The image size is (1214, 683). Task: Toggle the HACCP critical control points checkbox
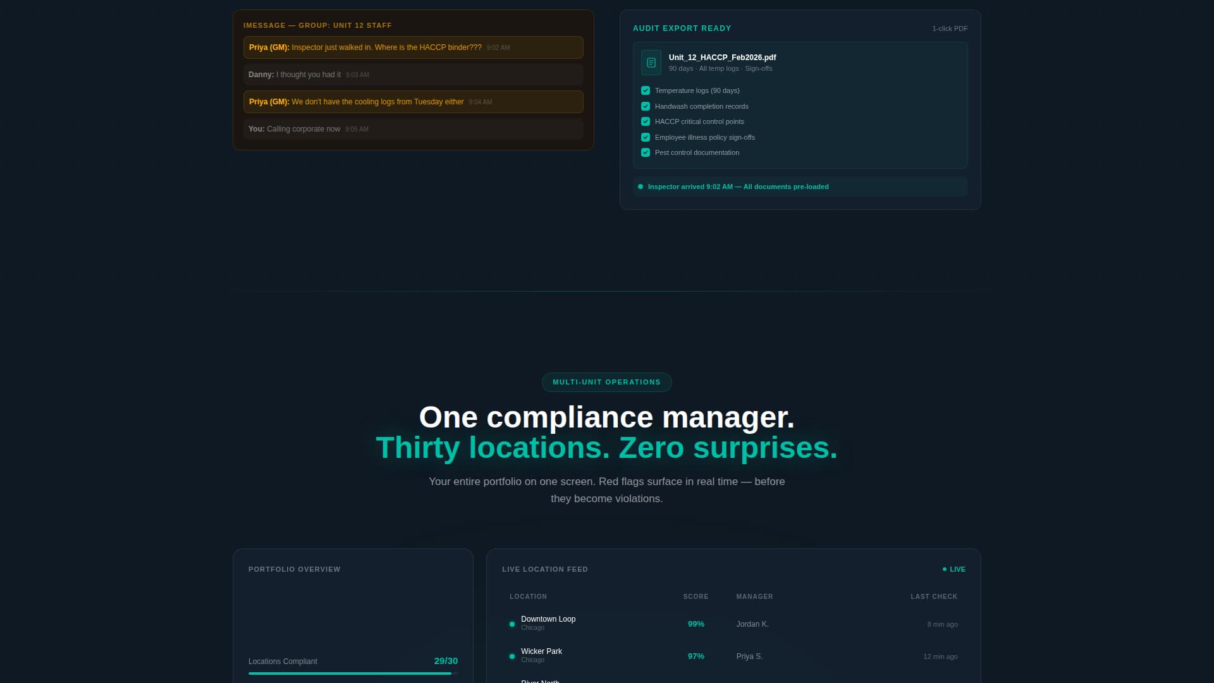tap(646, 121)
